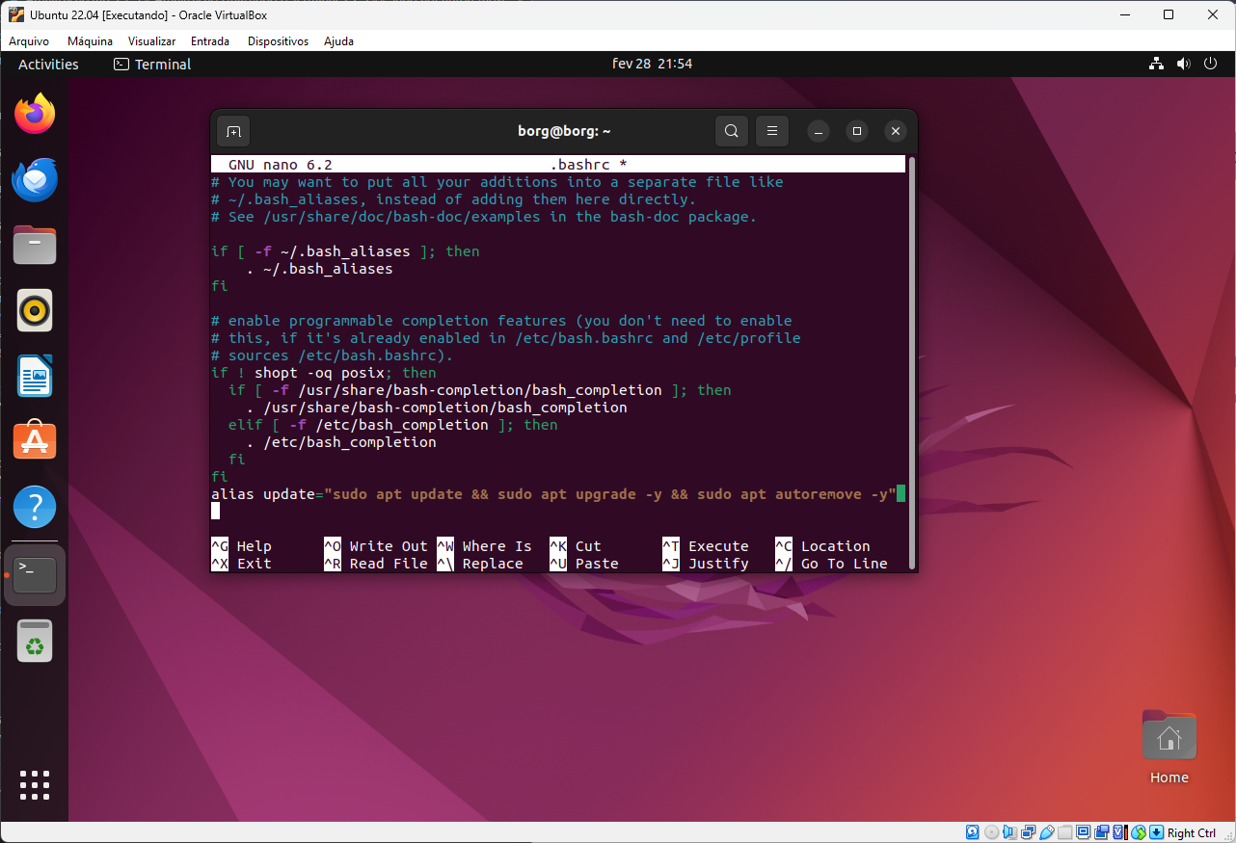
Task: Expand the Terminal app menu
Action: [x=152, y=65]
